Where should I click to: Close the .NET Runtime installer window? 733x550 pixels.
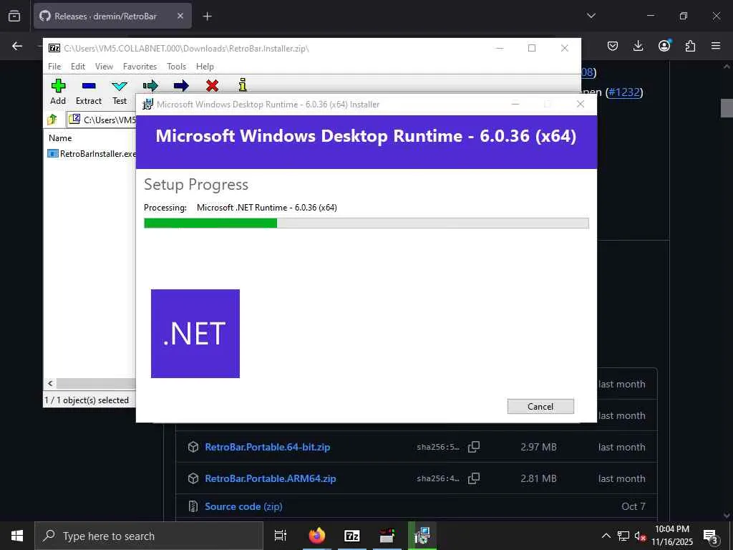pyautogui.click(x=580, y=104)
